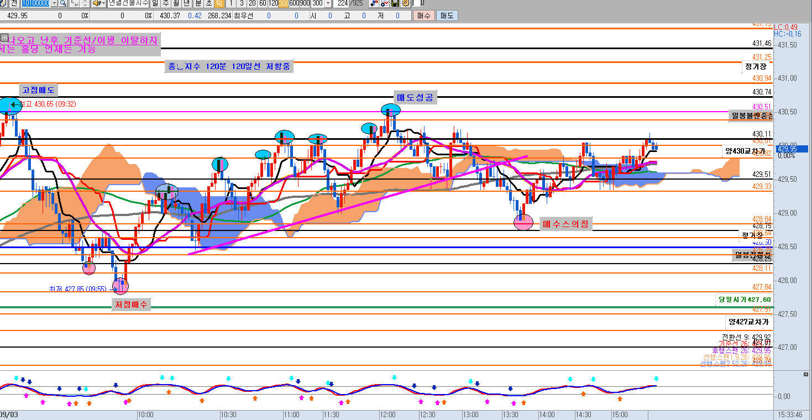Viewport: 812px width, 420px height.
Task: Click the pink 매수 (buy) button
Action: click(x=423, y=15)
